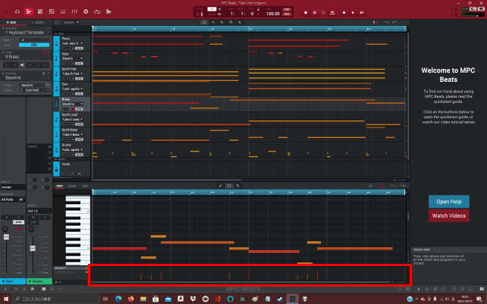Viewport: 487px width, 304px height.
Task: Switch to the AUDIO tab
Action: tap(39, 23)
